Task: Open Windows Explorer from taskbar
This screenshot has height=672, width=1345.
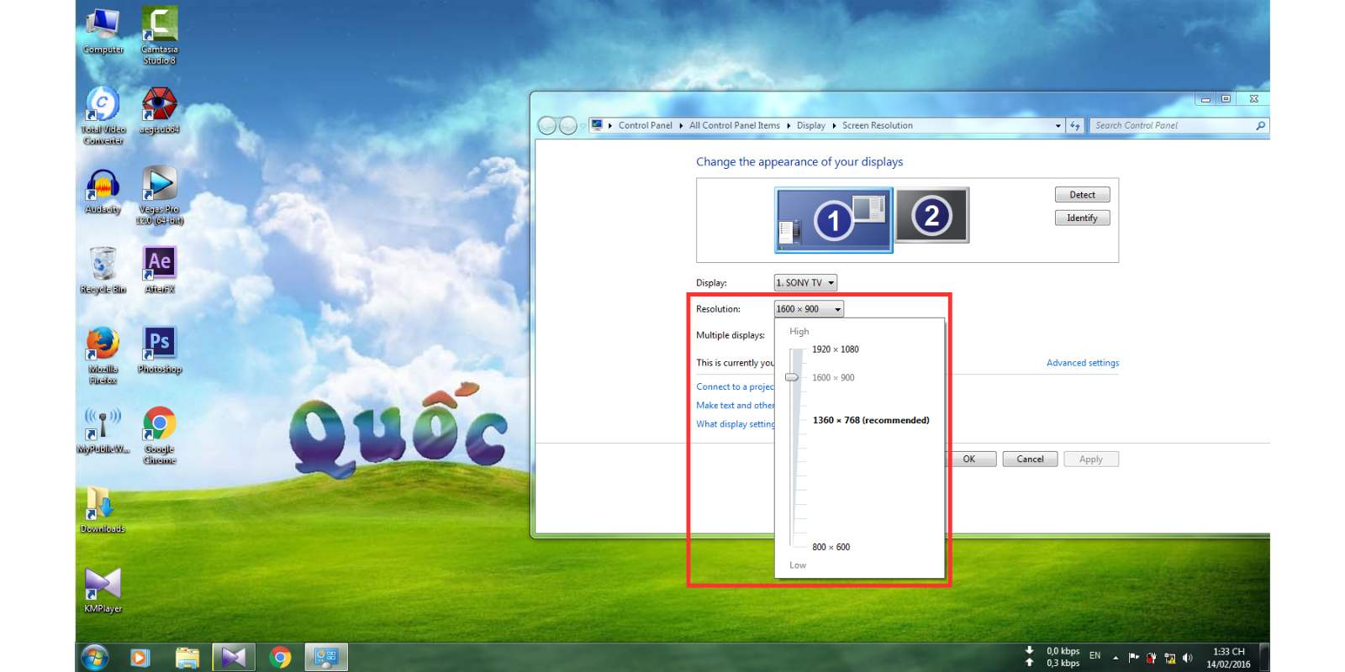Action: (187, 658)
